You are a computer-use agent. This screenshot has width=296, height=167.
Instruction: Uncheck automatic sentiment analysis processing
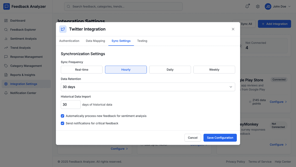(x=62, y=116)
